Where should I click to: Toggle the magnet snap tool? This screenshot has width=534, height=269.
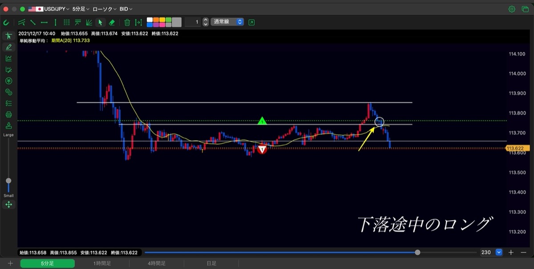[6, 22]
